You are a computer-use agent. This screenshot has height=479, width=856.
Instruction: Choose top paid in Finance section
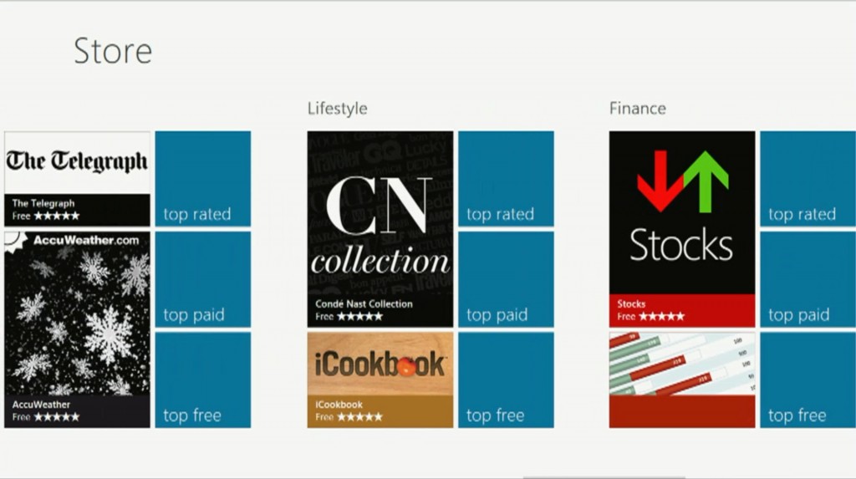808,279
